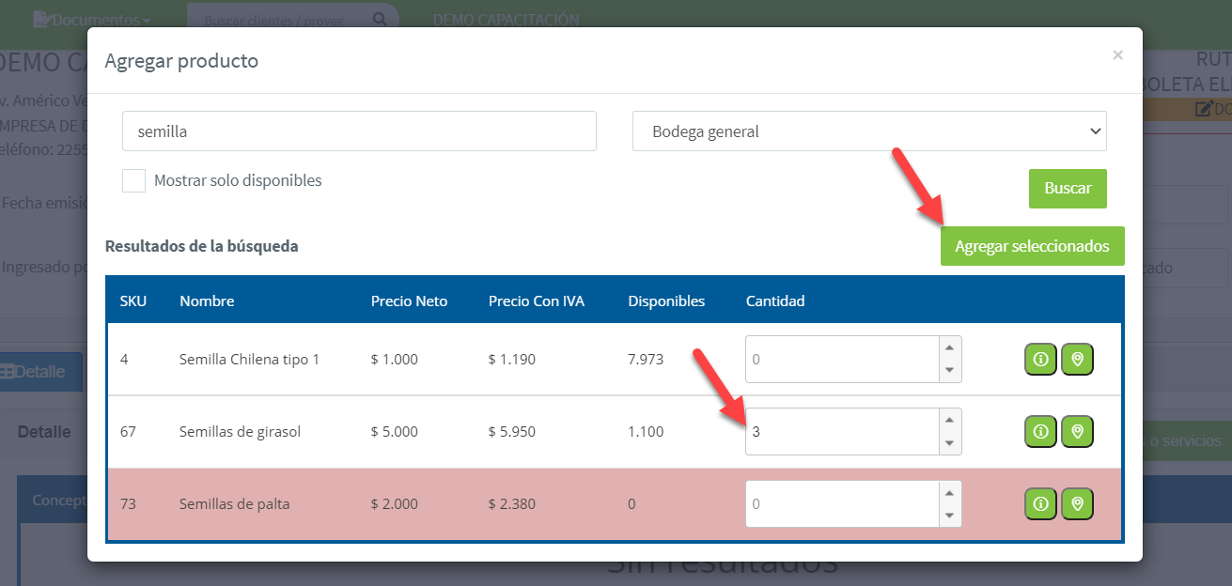Show info for Semillas de palta
The width and height of the screenshot is (1232, 586).
tap(1040, 504)
